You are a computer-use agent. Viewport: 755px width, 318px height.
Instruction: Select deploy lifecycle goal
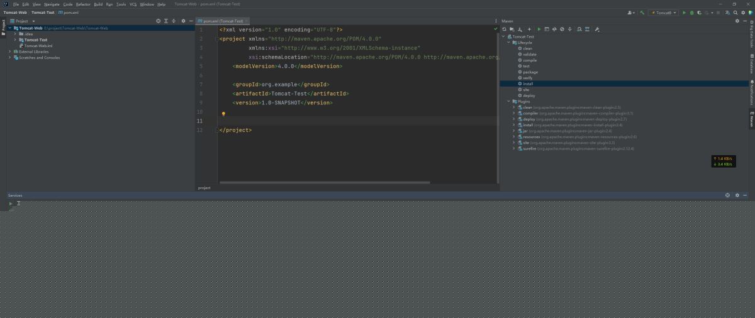528,96
